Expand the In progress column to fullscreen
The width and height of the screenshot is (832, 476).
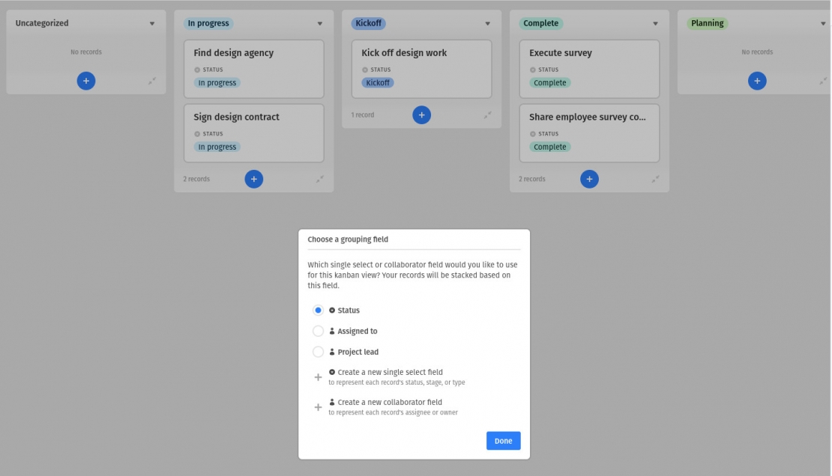(x=320, y=179)
